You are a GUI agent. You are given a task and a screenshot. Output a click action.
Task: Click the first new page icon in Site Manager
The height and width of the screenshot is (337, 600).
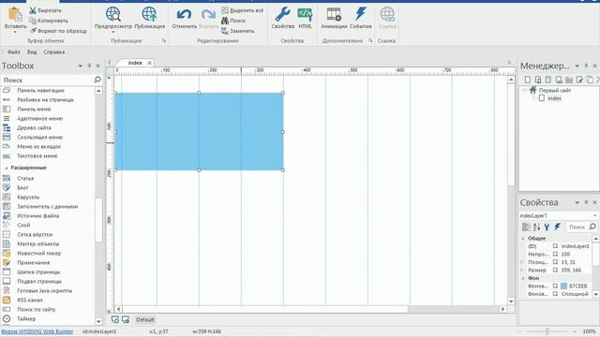528,80
